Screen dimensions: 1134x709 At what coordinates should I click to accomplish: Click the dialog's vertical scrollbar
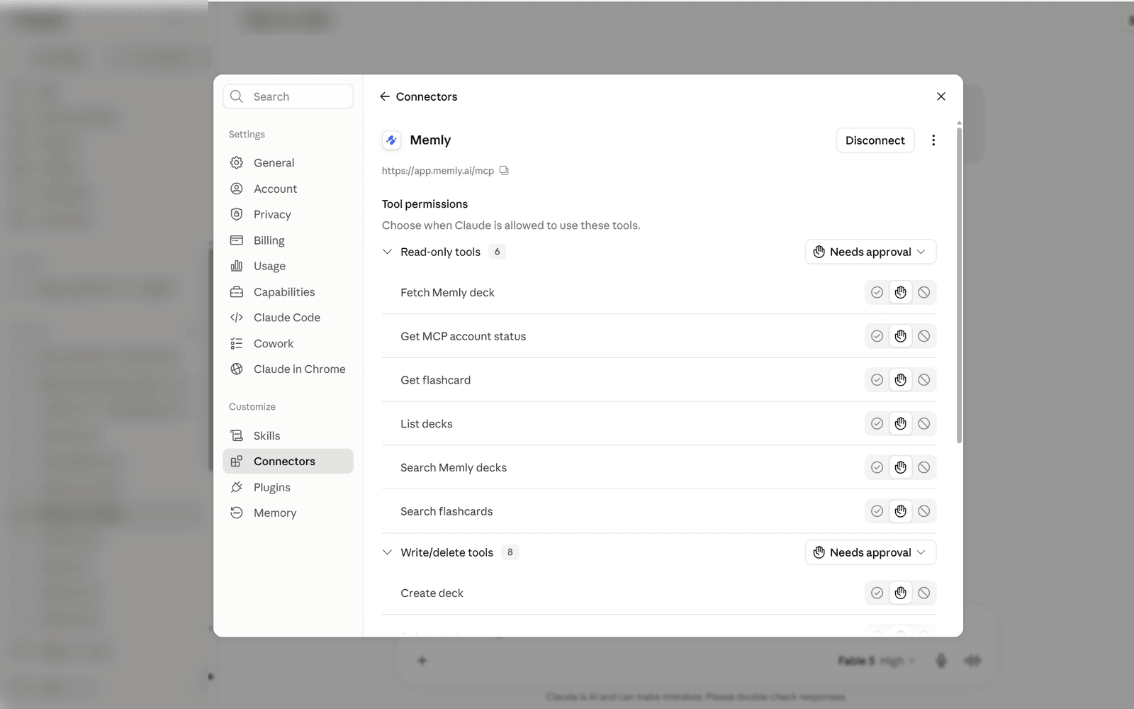(x=959, y=284)
